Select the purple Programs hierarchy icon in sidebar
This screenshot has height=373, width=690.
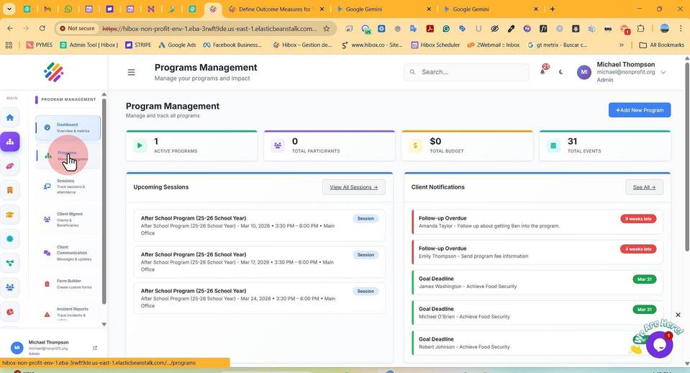point(9,142)
